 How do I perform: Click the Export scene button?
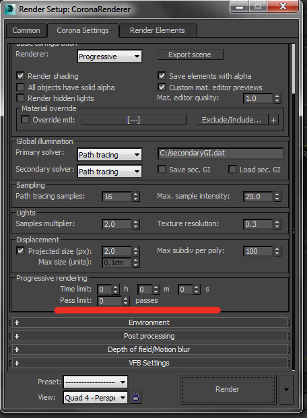tap(191, 55)
